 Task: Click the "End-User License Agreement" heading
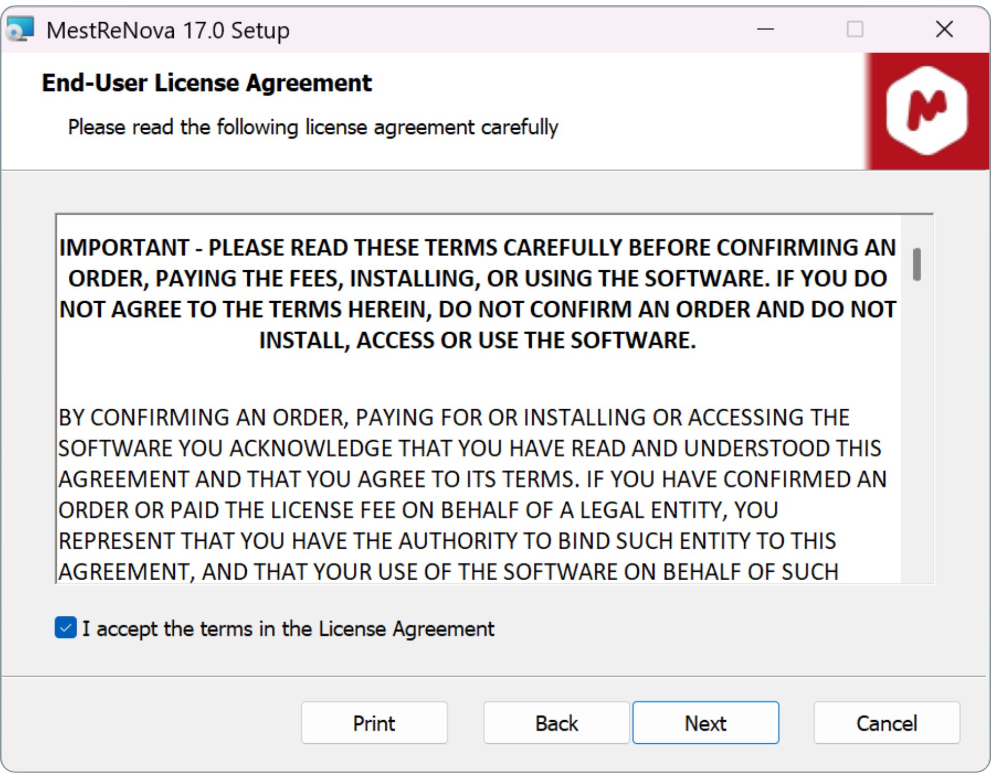click(x=207, y=83)
